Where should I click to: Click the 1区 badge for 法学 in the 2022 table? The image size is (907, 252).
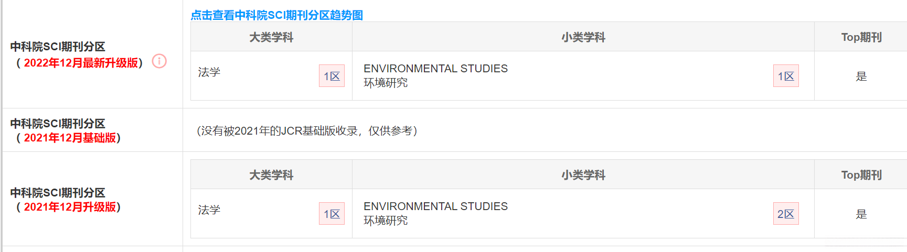(332, 76)
